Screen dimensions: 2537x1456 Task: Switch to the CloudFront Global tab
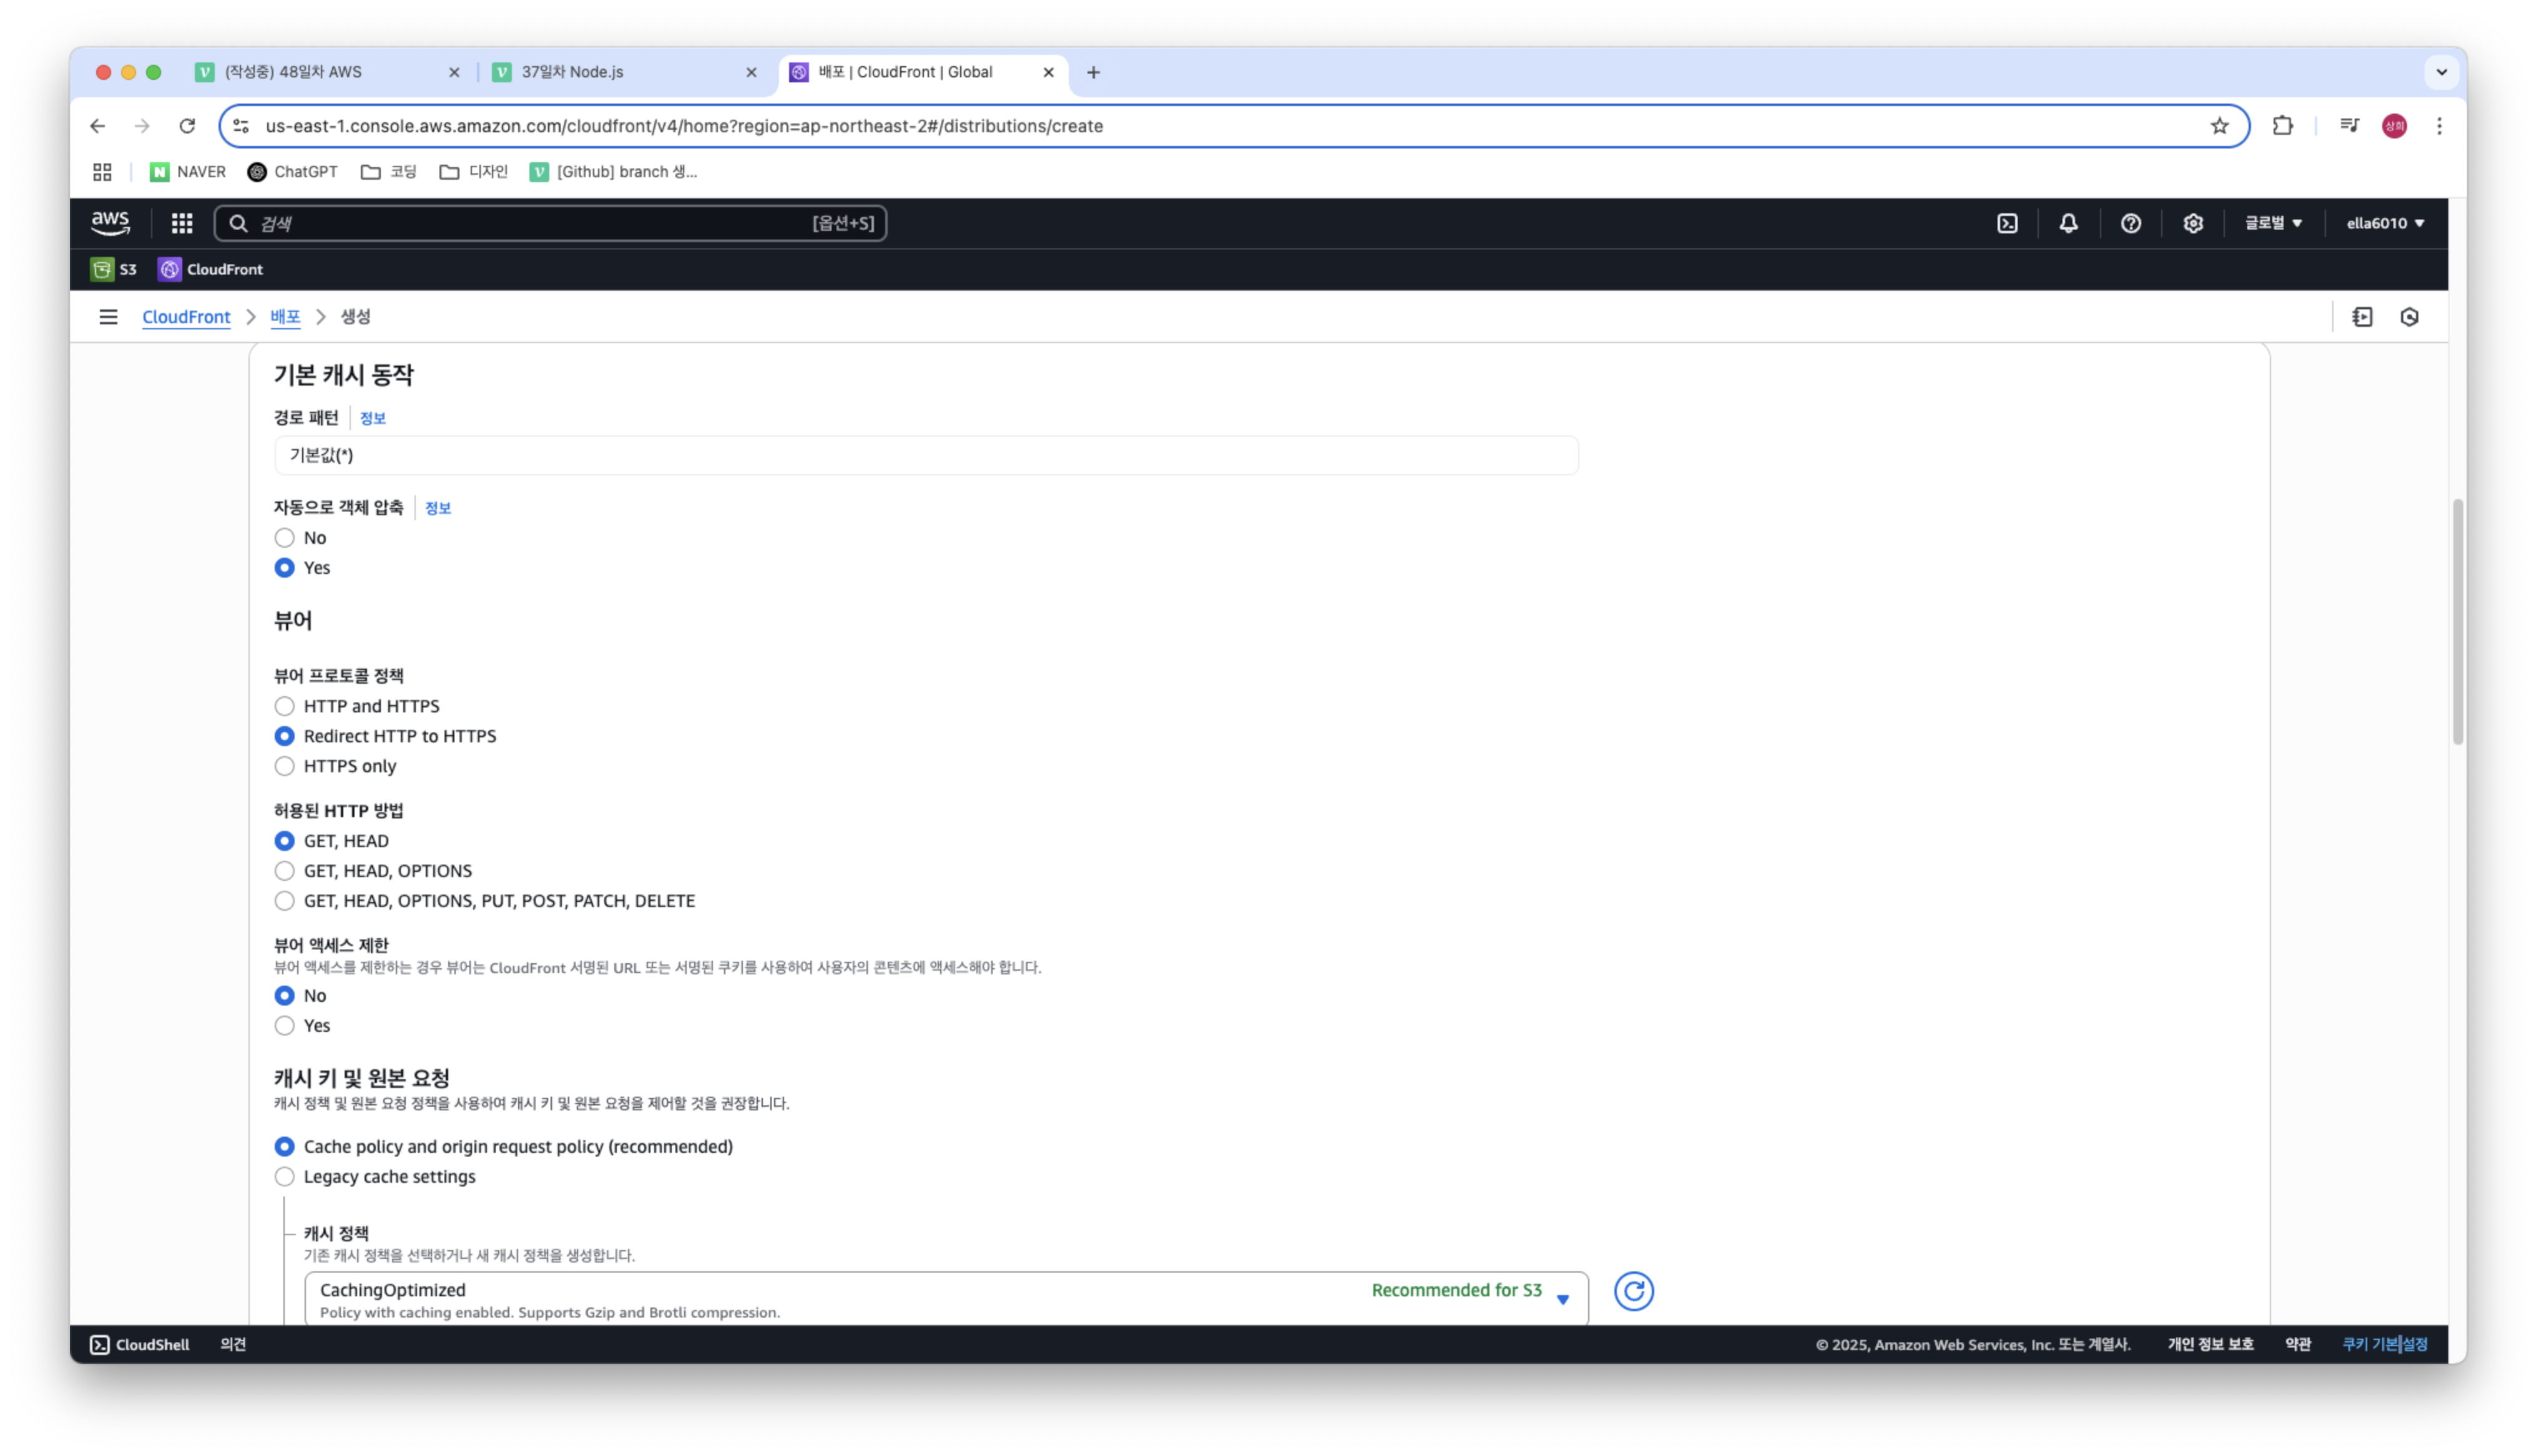(923, 72)
